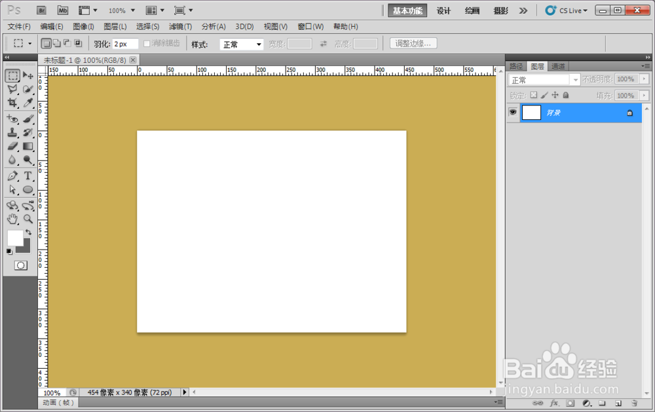Select the 3D Rotate tool
The image size is (655, 412).
(x=12, y=205)
